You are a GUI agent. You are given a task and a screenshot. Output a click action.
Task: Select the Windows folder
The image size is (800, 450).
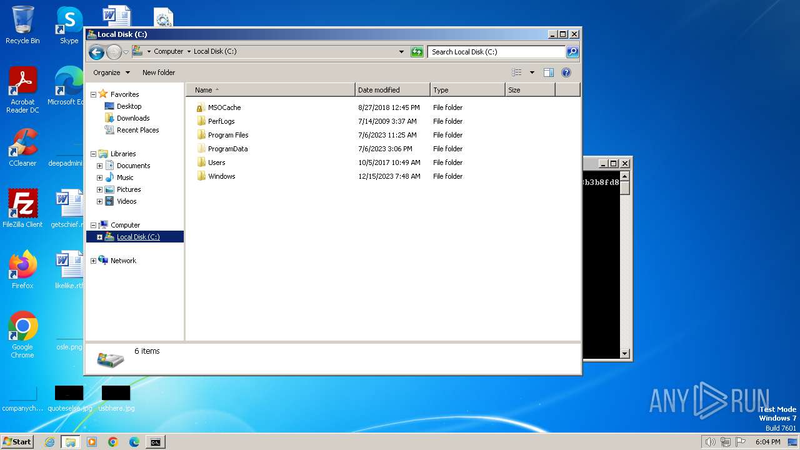click(221, 176)
